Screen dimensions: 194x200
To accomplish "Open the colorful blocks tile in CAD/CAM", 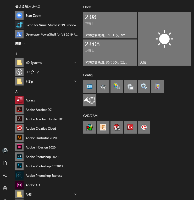I will [x=90, y=127].
